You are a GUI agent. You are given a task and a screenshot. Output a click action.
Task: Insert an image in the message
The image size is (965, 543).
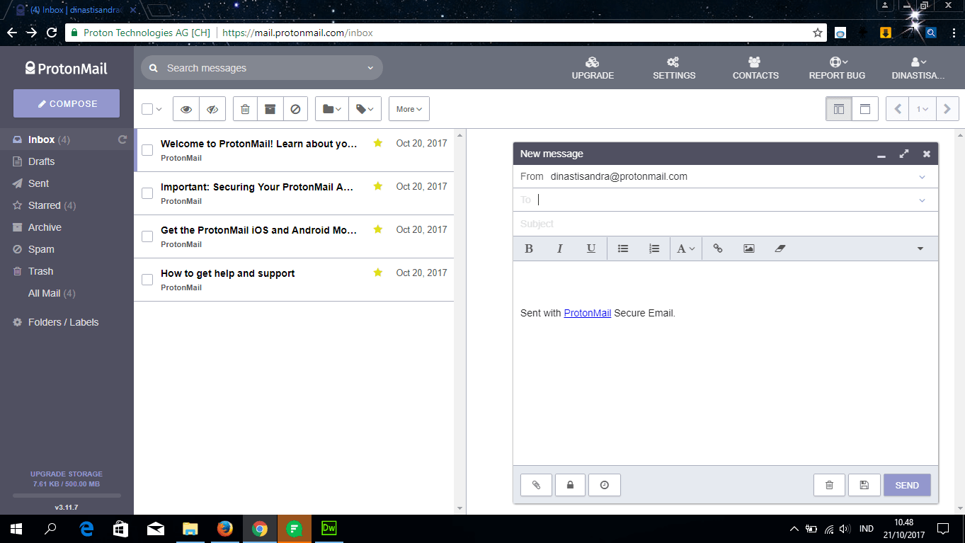pyautogui.click(x=749, y=248)
